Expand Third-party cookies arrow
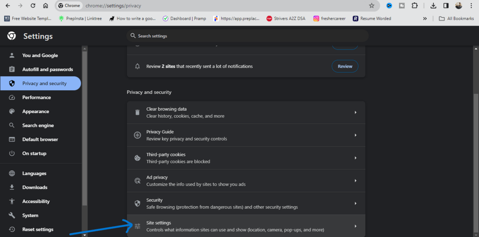Image resolution: width=479 pixels, height=237 pixels. (x=356, y=158)
